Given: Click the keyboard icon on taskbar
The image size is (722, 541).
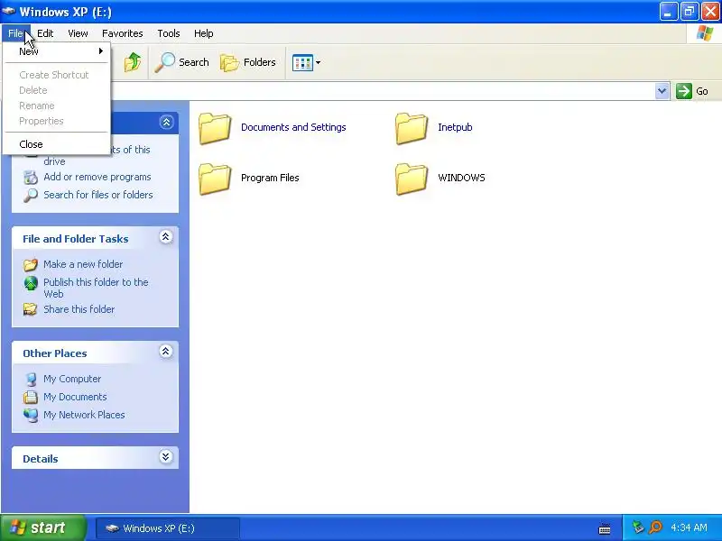Looking at the screenshot, I should (x=605, y=528).
